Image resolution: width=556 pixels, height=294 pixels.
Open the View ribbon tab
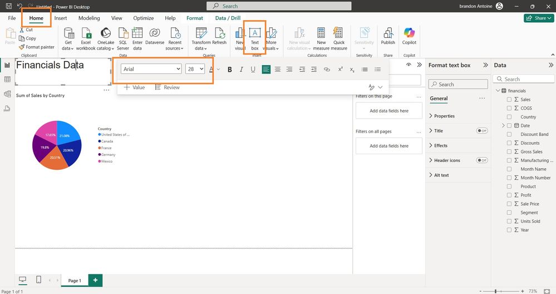tap(117, 18)
